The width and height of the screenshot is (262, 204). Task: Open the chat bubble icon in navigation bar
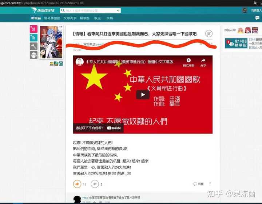pos(257,18)
